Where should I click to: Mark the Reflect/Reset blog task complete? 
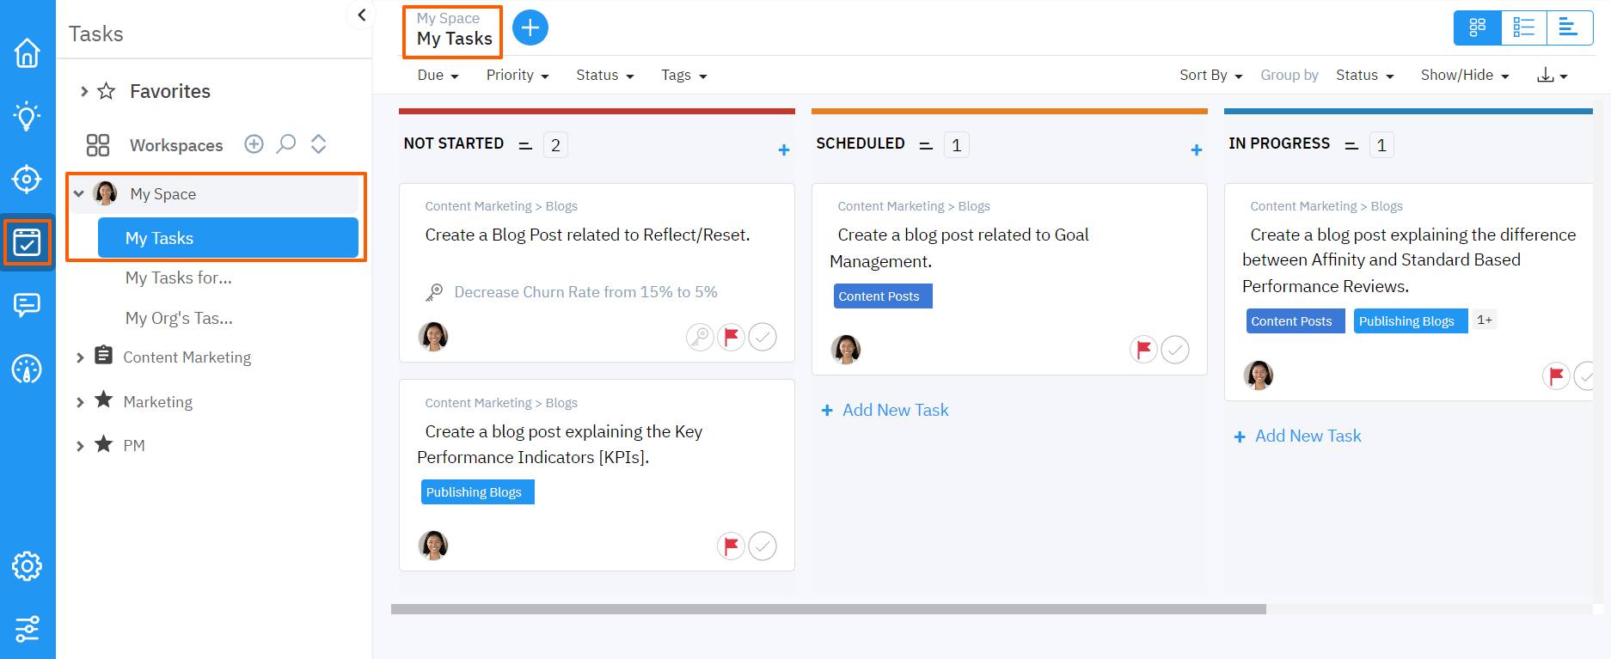763,337
